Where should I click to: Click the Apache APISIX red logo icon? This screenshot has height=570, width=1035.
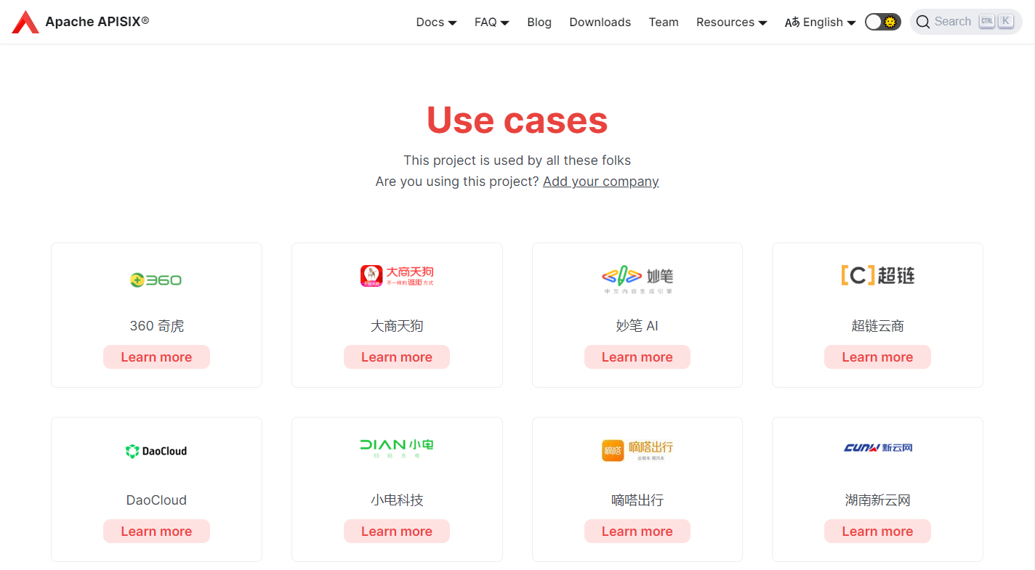click(x=25, y=22)
